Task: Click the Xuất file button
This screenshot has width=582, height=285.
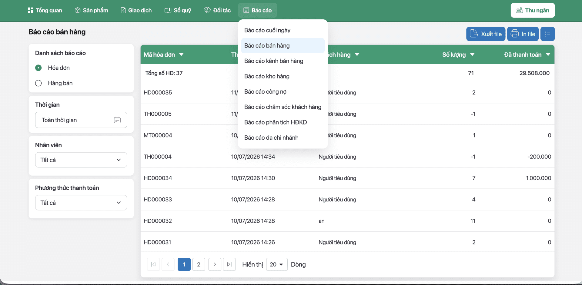Action: pos(486,34)
